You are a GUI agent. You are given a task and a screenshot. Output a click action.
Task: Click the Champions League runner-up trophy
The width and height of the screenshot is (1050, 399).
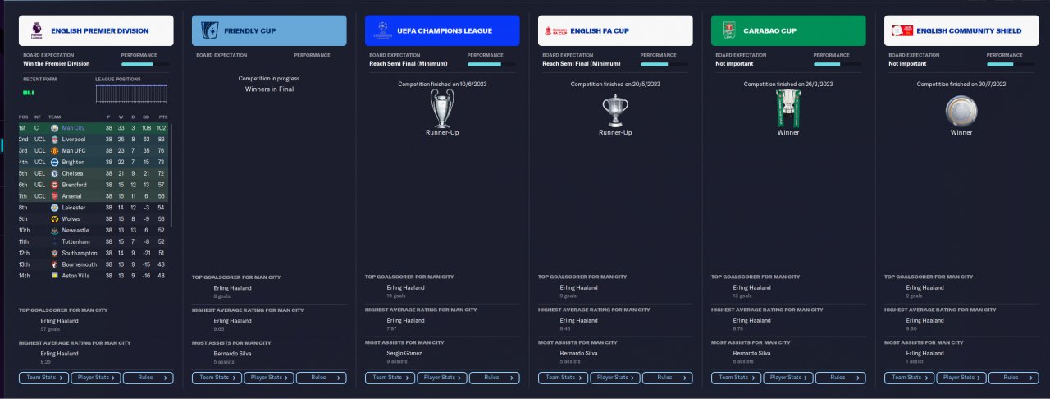[442, 108]
